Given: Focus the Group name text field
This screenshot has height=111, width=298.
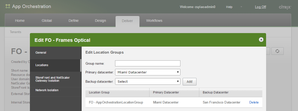Looking at the screenshot, I should click(x=147, y=63).
